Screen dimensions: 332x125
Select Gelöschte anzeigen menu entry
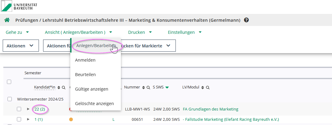click(94, 103)
